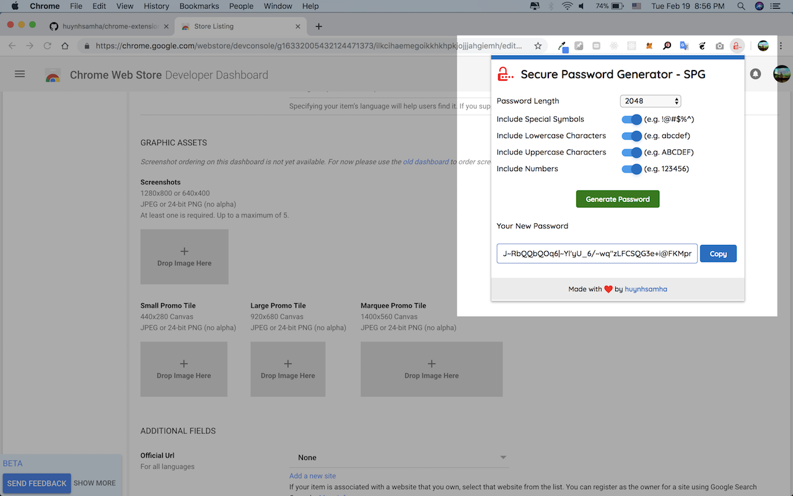Open the Google Translate extension
Screen dimensions: 793x496
tap(684, 46)
